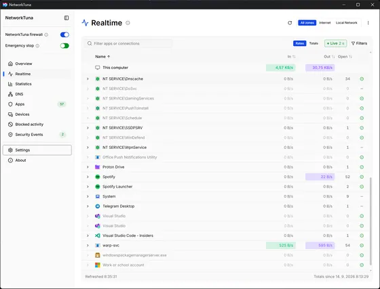The image size is (380, 289).
Task: Open the three-dot more options menu
Action: pyautogui.click(x=368, y=23)
